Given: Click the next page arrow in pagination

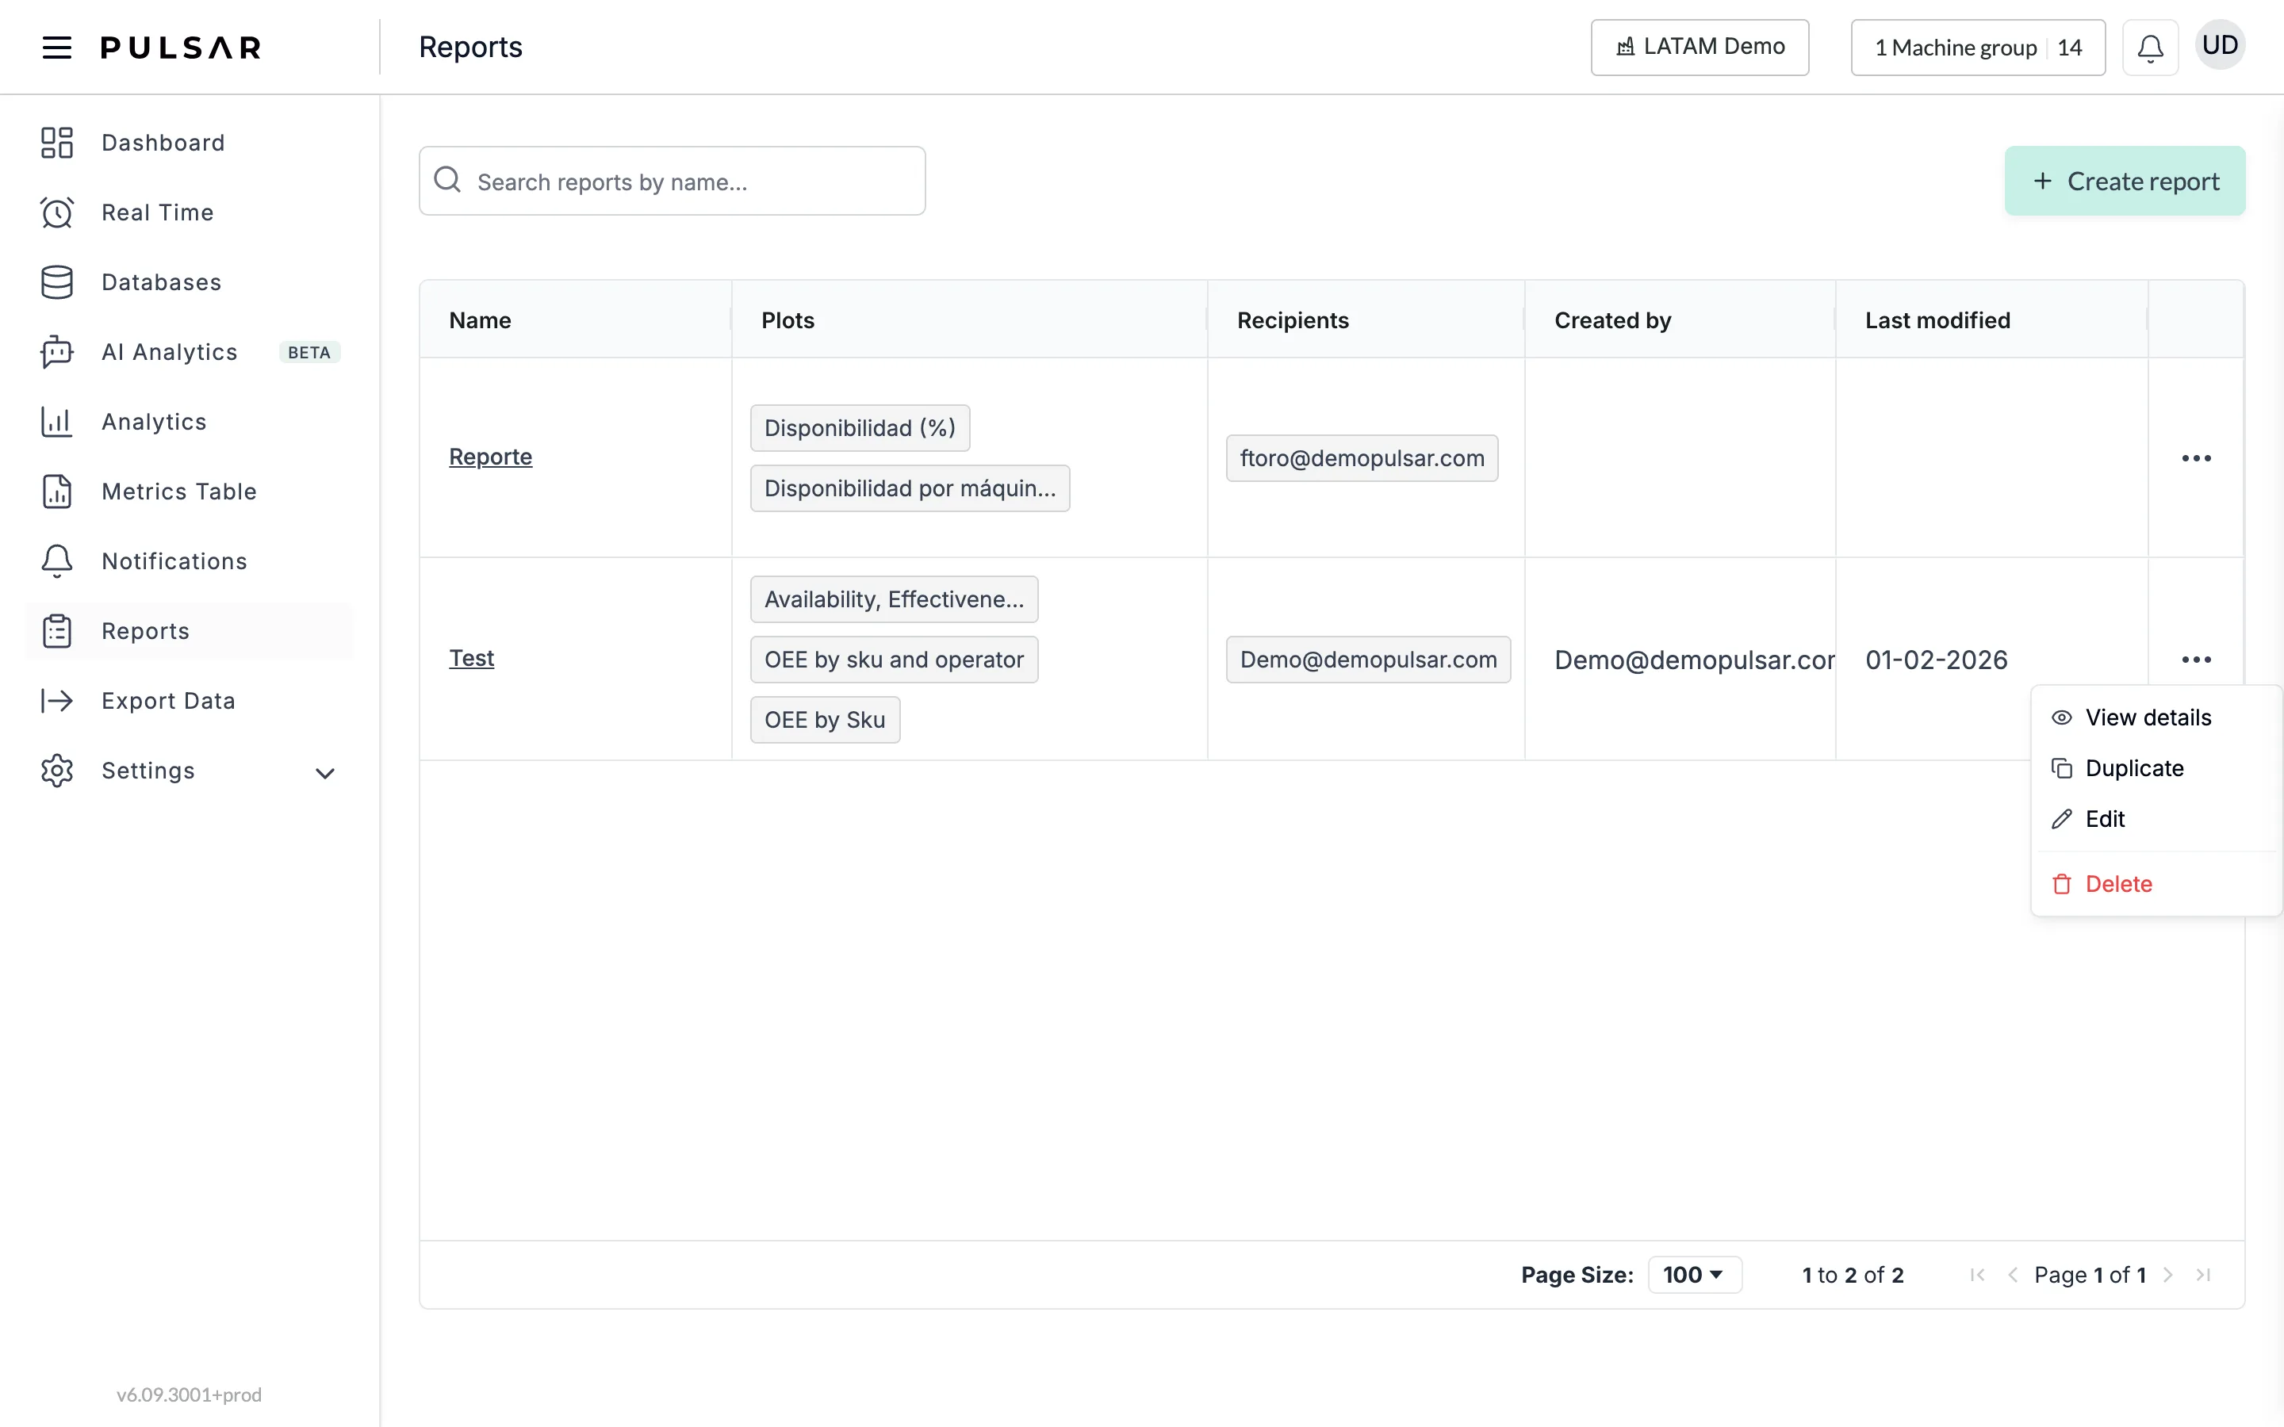Looking at the screenshot, I should click(x=2169, y=1275).
